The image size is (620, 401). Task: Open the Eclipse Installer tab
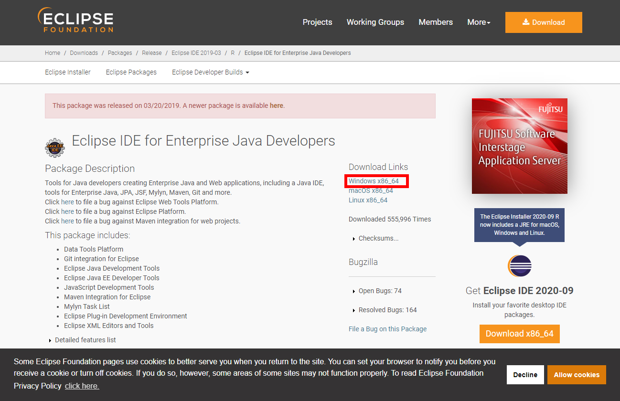68,72
